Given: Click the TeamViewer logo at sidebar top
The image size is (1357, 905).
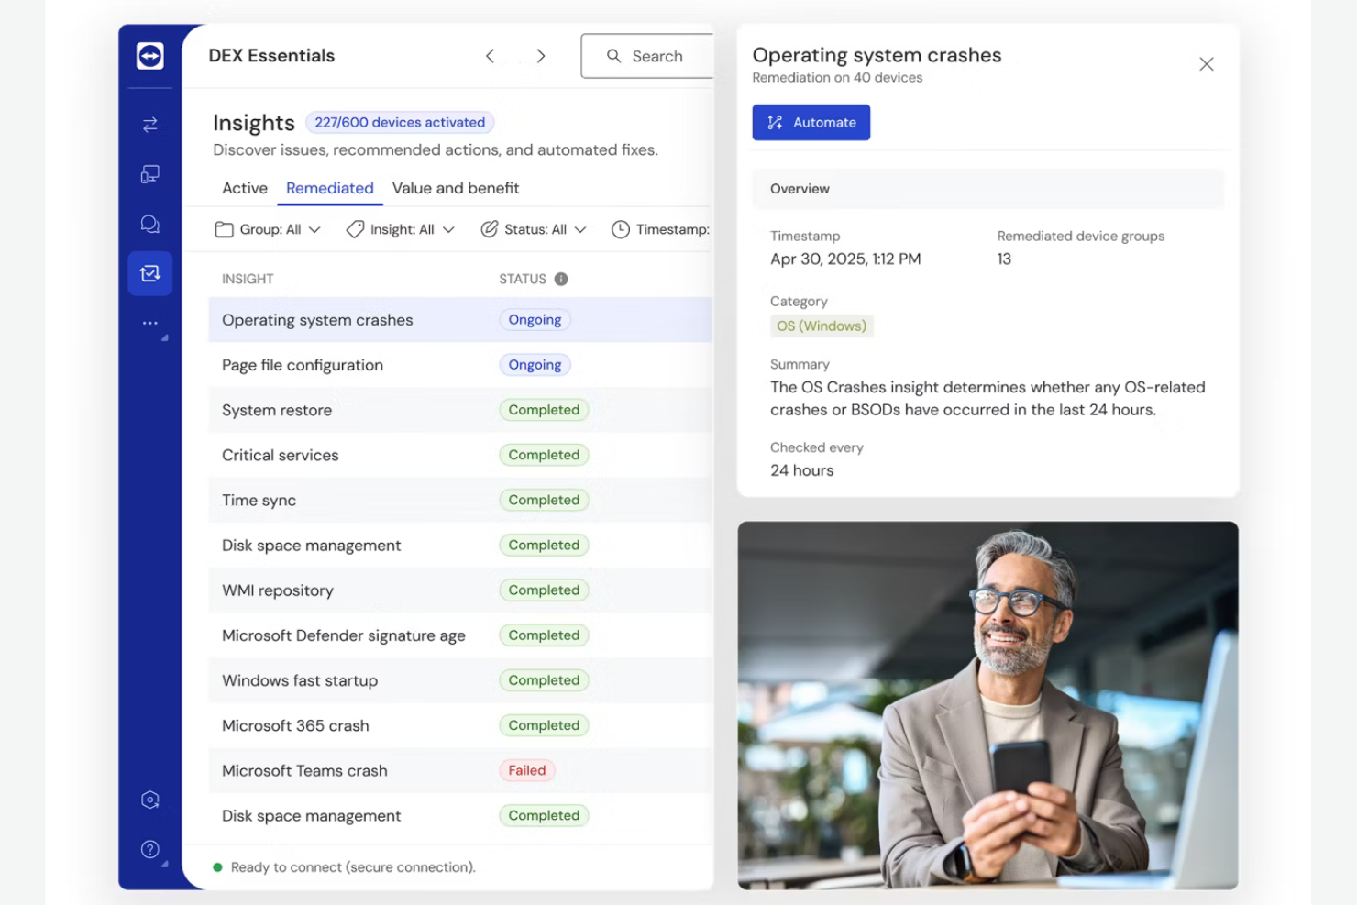Looking at the screenshot, I should pos(149,55).
